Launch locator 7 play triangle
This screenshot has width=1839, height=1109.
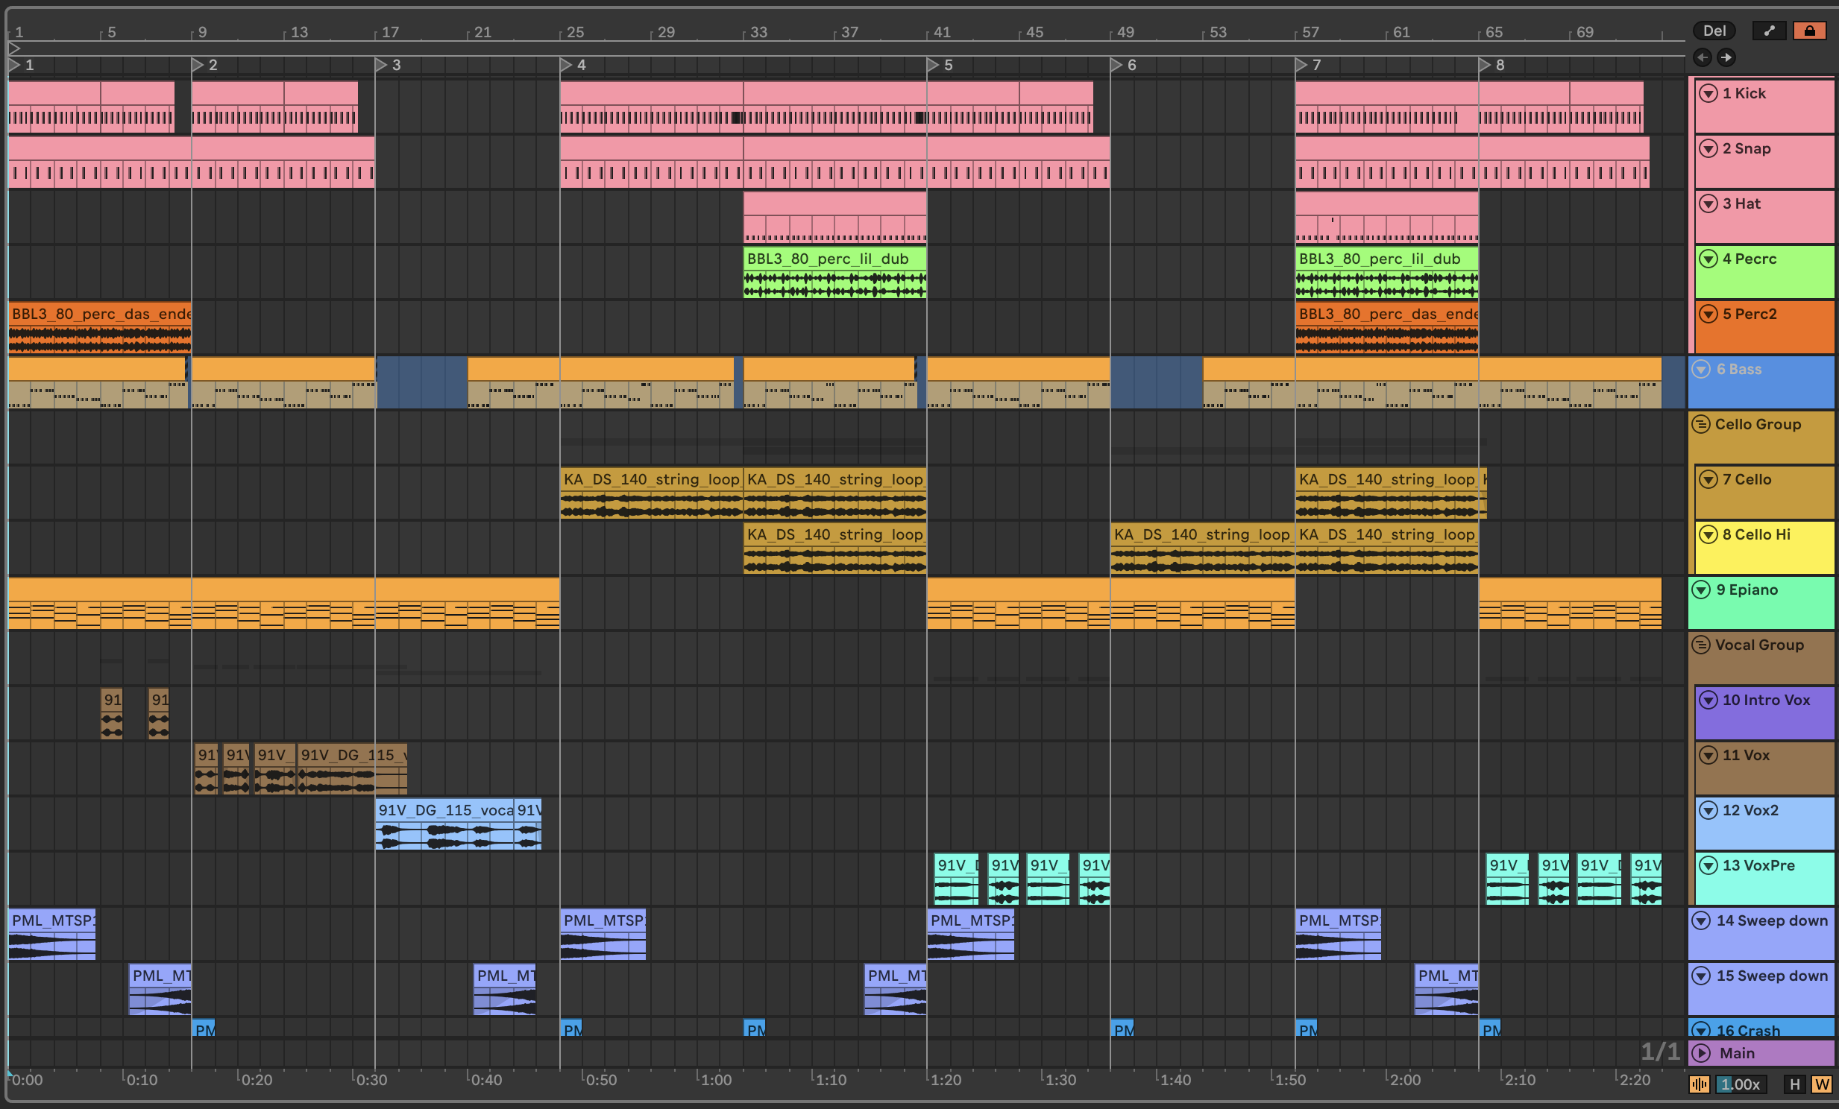coord(1301,65)
